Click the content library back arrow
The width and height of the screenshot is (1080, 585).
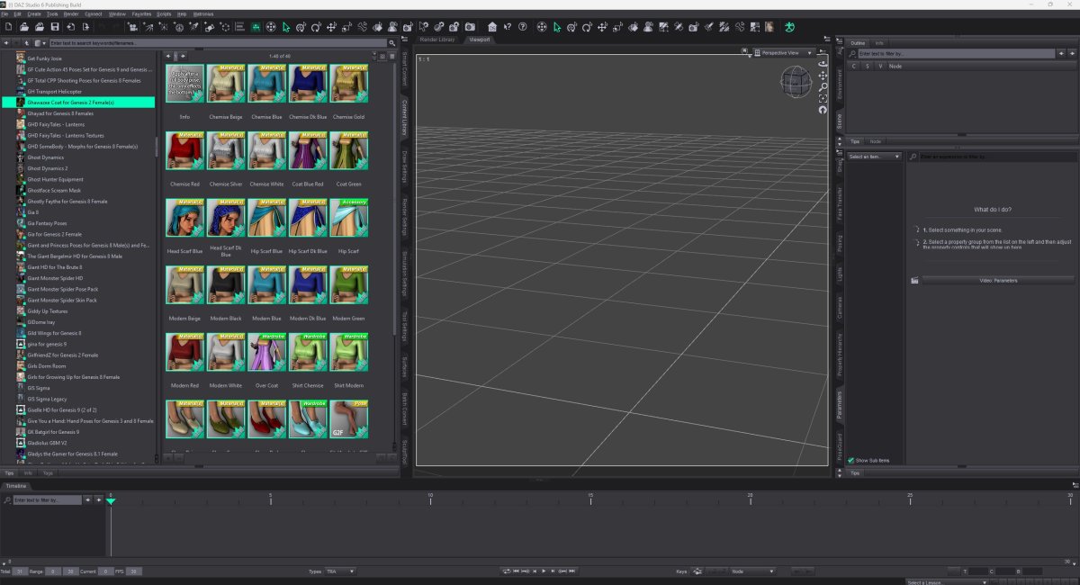[6, 42]
